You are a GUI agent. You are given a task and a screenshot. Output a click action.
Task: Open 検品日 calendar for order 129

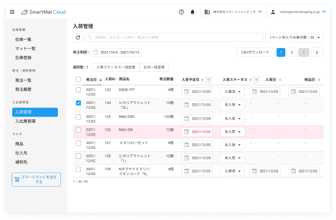point(293,171)
